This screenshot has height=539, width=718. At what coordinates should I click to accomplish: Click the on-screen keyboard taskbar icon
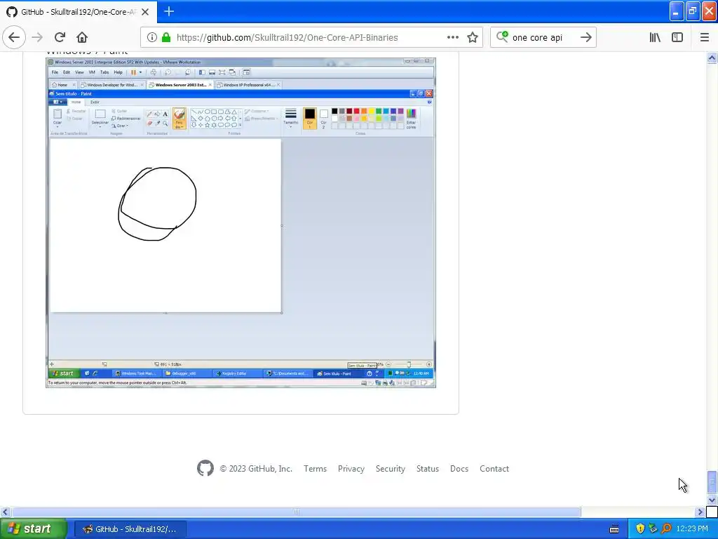click(x=614, y=529)
